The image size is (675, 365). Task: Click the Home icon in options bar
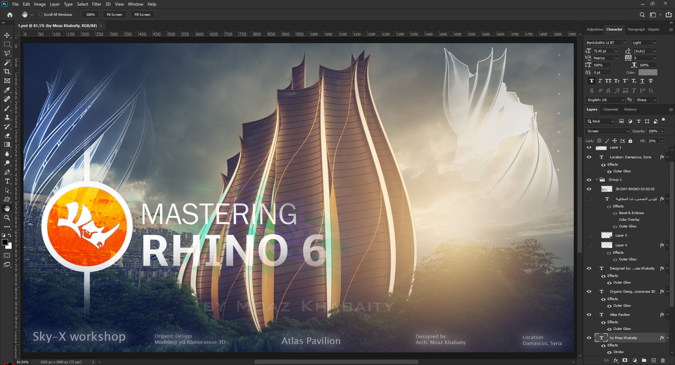[10, 15]
